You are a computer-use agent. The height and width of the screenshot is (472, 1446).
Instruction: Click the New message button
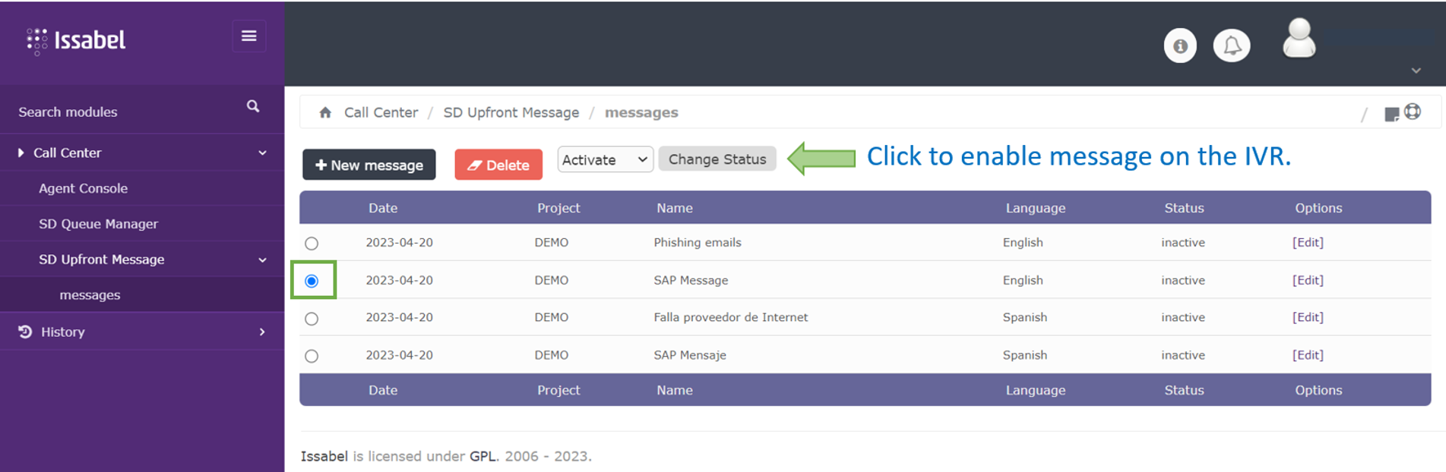[369, 165]
